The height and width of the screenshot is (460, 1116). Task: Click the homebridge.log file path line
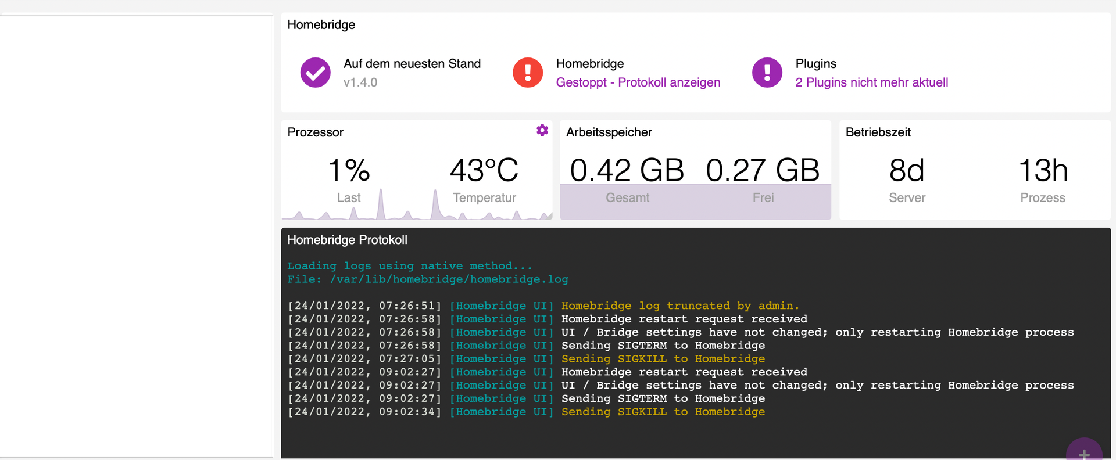point(427,279)
